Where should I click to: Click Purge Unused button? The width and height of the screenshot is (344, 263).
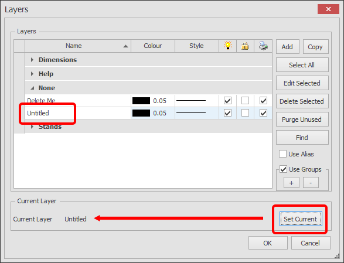click(302, 119)
